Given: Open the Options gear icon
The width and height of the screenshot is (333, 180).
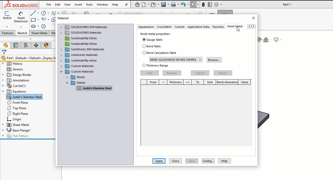Looking at the screenshot, I should 216,5.
